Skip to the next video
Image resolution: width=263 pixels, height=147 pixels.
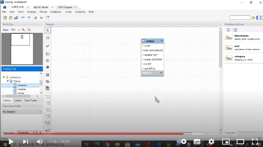(x=26, y=142)
